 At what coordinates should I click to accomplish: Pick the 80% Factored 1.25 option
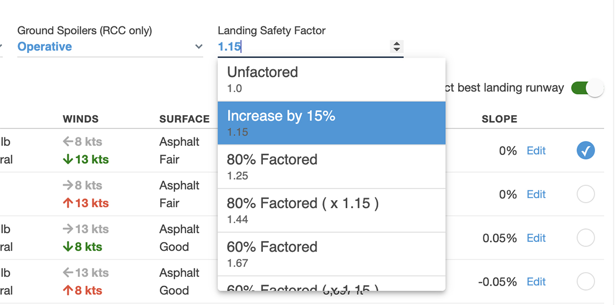click(331, 167)
